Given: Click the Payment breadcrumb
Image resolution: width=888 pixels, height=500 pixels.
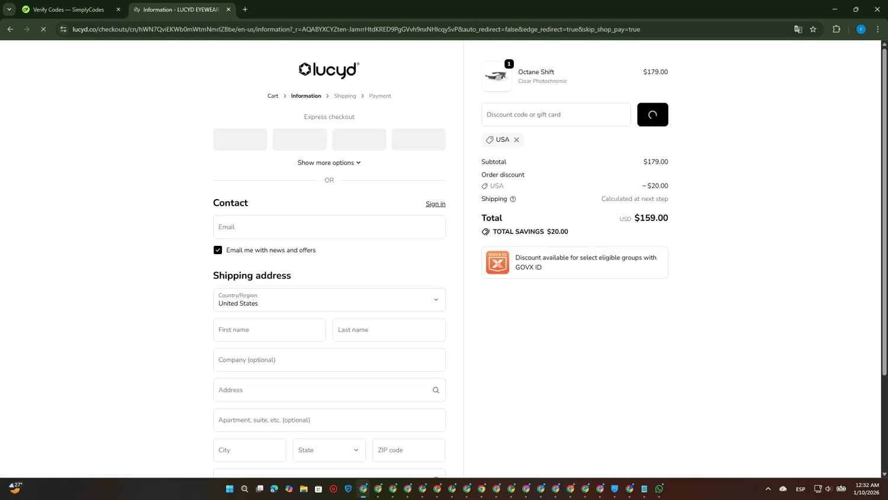Looking at the screenshot, I should (380, 96).
